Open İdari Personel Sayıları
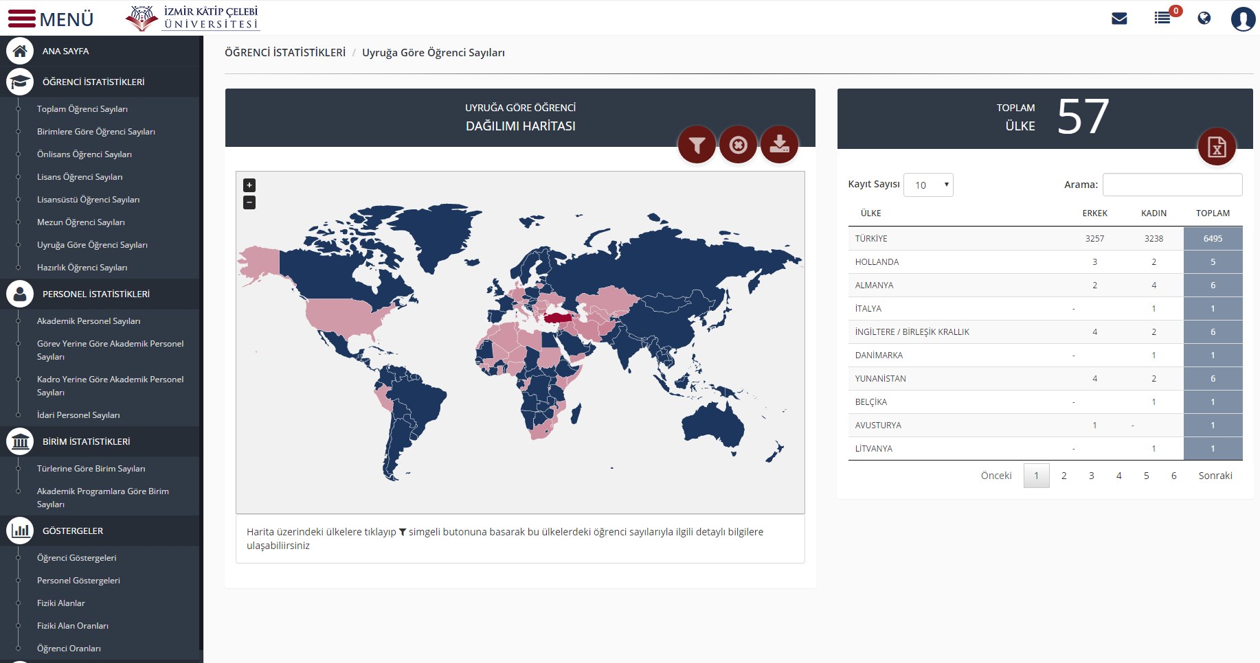This screenshot has height=663, width=1260. (x=78, y=415)
